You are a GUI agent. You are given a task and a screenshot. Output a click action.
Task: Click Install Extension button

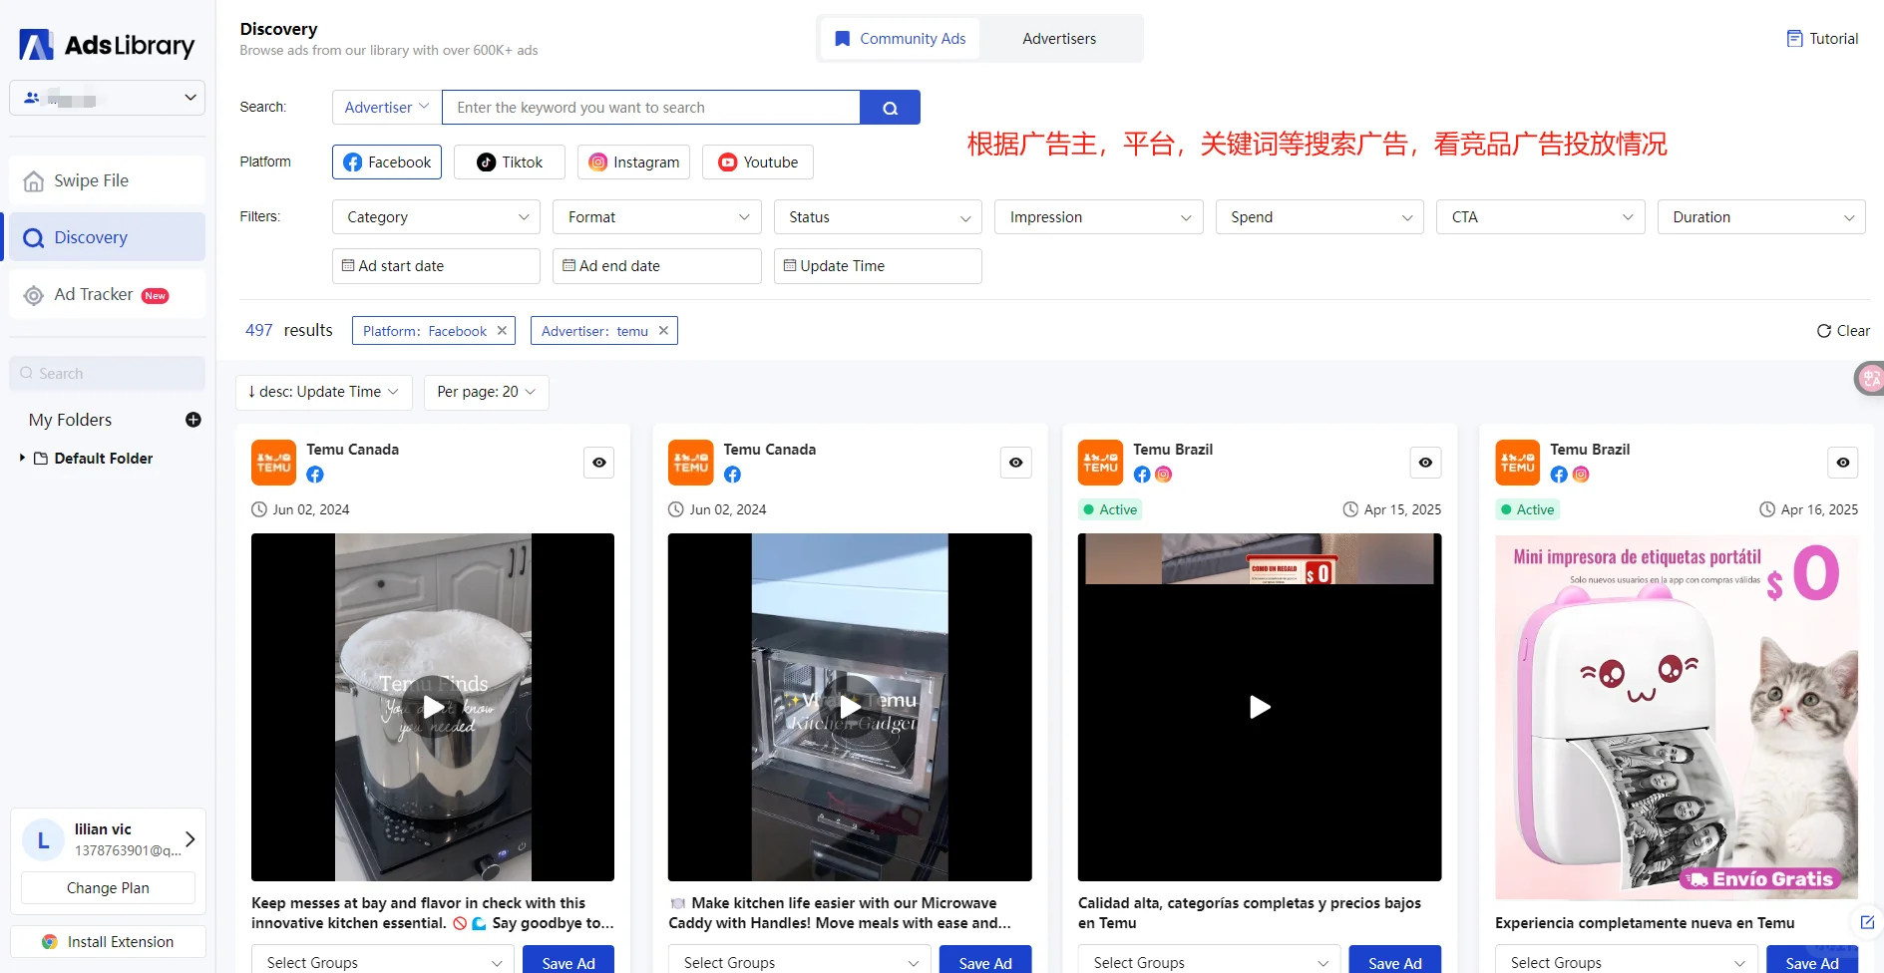coord(108,942)
